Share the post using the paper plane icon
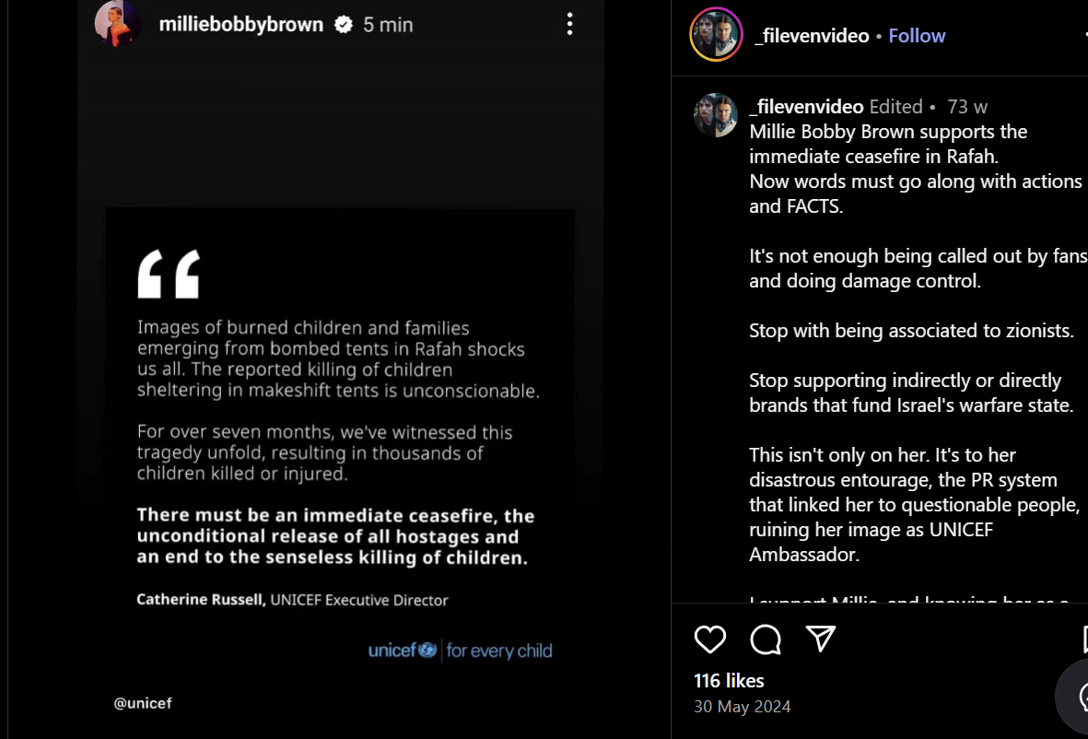The width and height of the screenshot is (1088, 739). tap(821, 639)
